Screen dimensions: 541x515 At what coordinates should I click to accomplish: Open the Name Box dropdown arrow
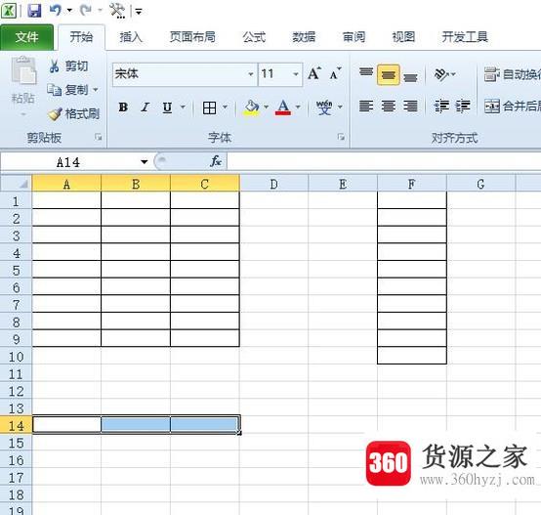[x=144, y=162]
